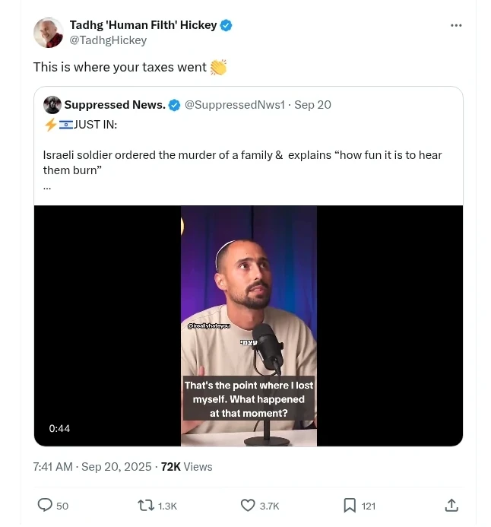491x527 pixels.
Task: Open Tadhg Hickey's profile avatar
Action: 48,33
